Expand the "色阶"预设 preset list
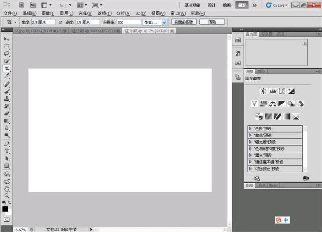 (251, 128)
